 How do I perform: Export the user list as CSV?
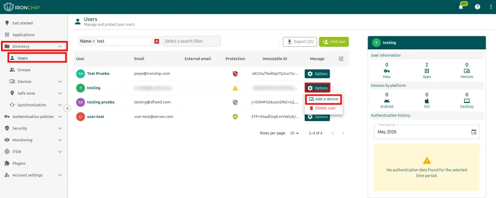pos(300,42)
